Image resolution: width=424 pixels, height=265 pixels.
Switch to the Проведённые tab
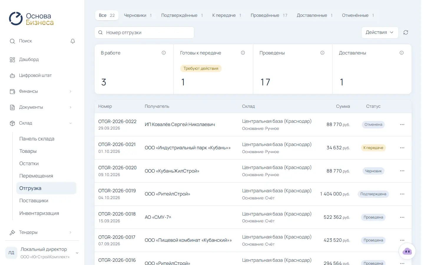click(269, 15)
